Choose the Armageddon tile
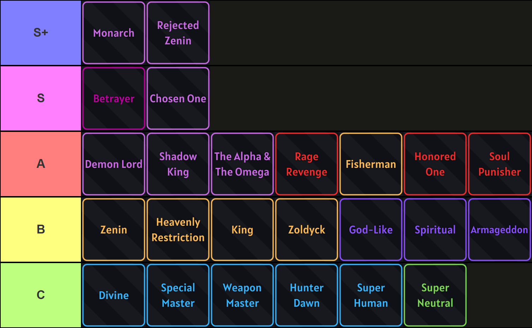Screen dimensions: 532x328 (x=500, y=230)
